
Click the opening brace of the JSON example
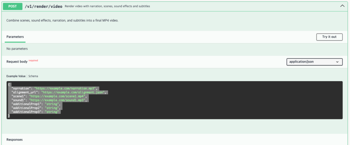(x=9, y=85)
